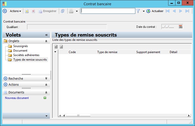Open the bottom Volets panel dropdown arrow

point(46,116)
